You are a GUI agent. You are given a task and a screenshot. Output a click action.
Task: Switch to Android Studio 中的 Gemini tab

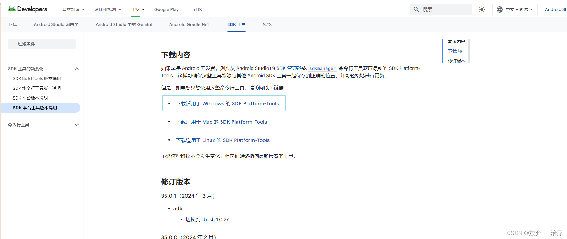[x=124, y=24]
